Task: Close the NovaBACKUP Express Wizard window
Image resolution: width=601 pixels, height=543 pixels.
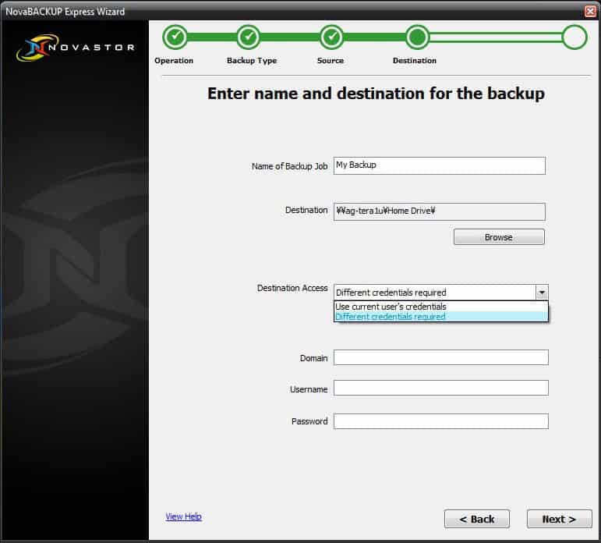Action: (590, 11)
